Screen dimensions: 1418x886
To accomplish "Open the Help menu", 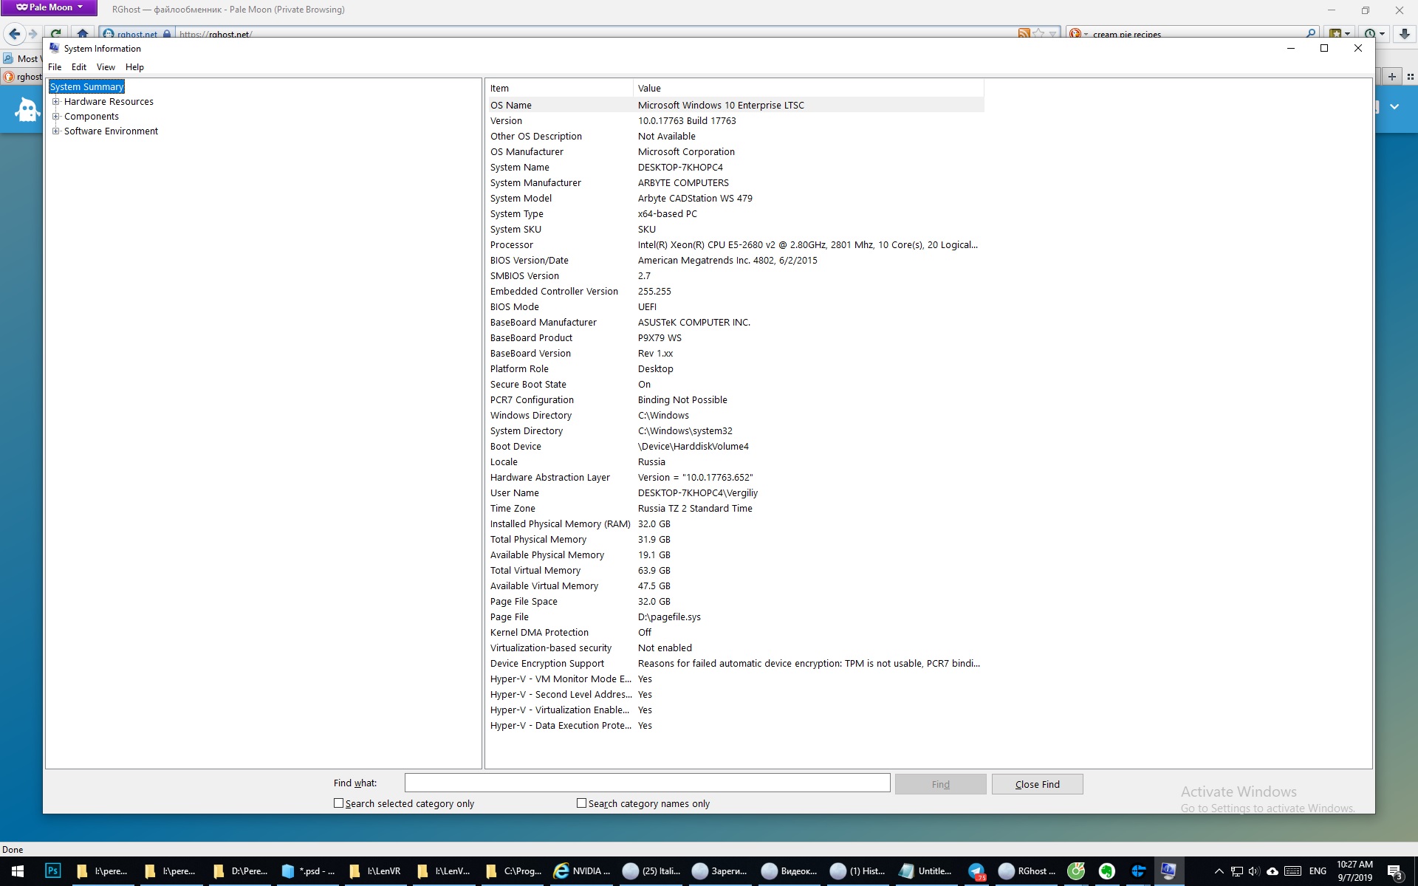I will [x=134, y=67].
